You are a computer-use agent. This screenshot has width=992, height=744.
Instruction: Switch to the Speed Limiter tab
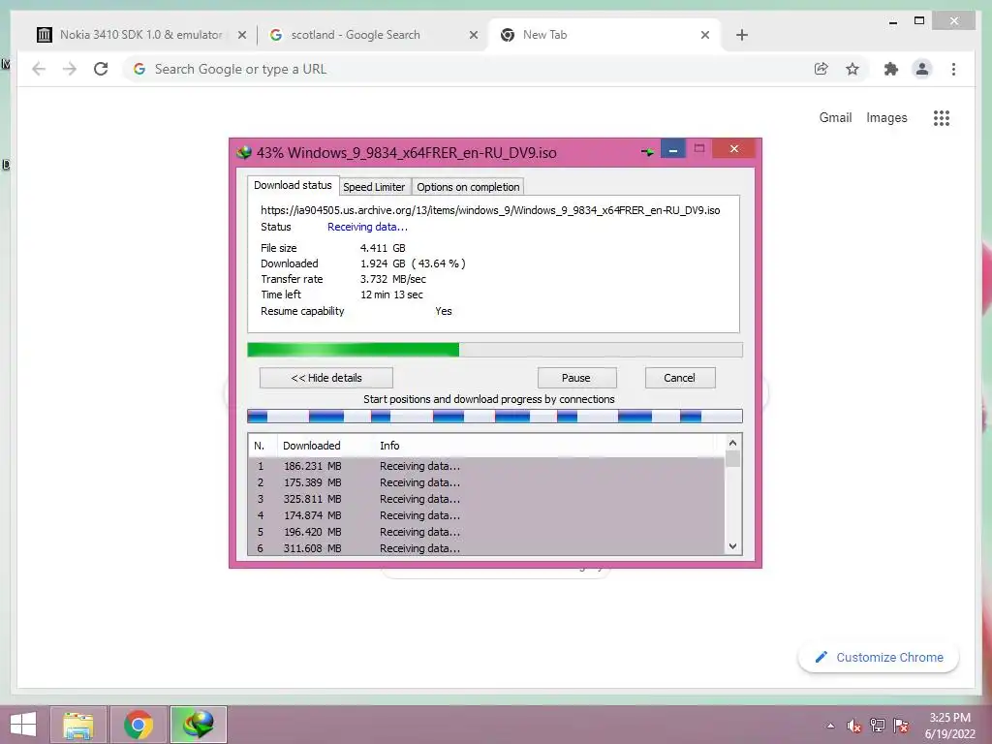pos(374,187)
